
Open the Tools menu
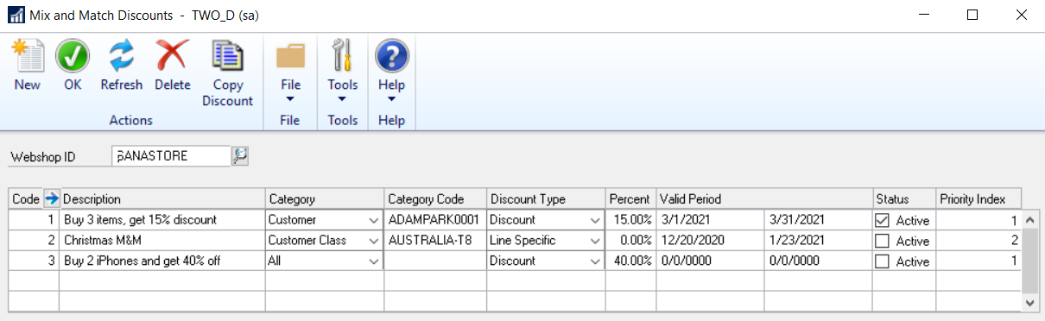(x=343, y=71)
